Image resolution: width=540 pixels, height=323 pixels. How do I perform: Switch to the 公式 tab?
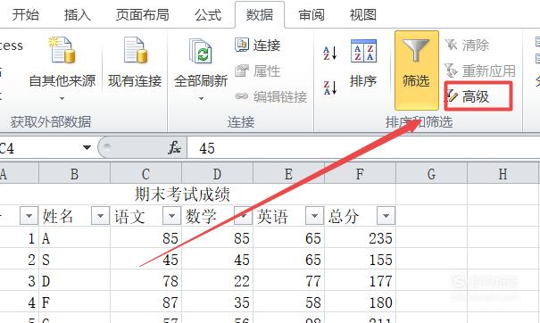(208, 15)
